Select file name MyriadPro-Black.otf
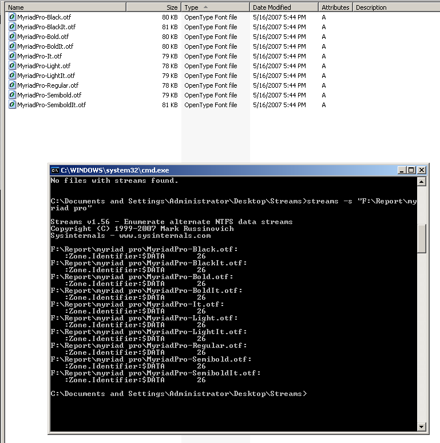440x443 pixels. coord(44,17)
